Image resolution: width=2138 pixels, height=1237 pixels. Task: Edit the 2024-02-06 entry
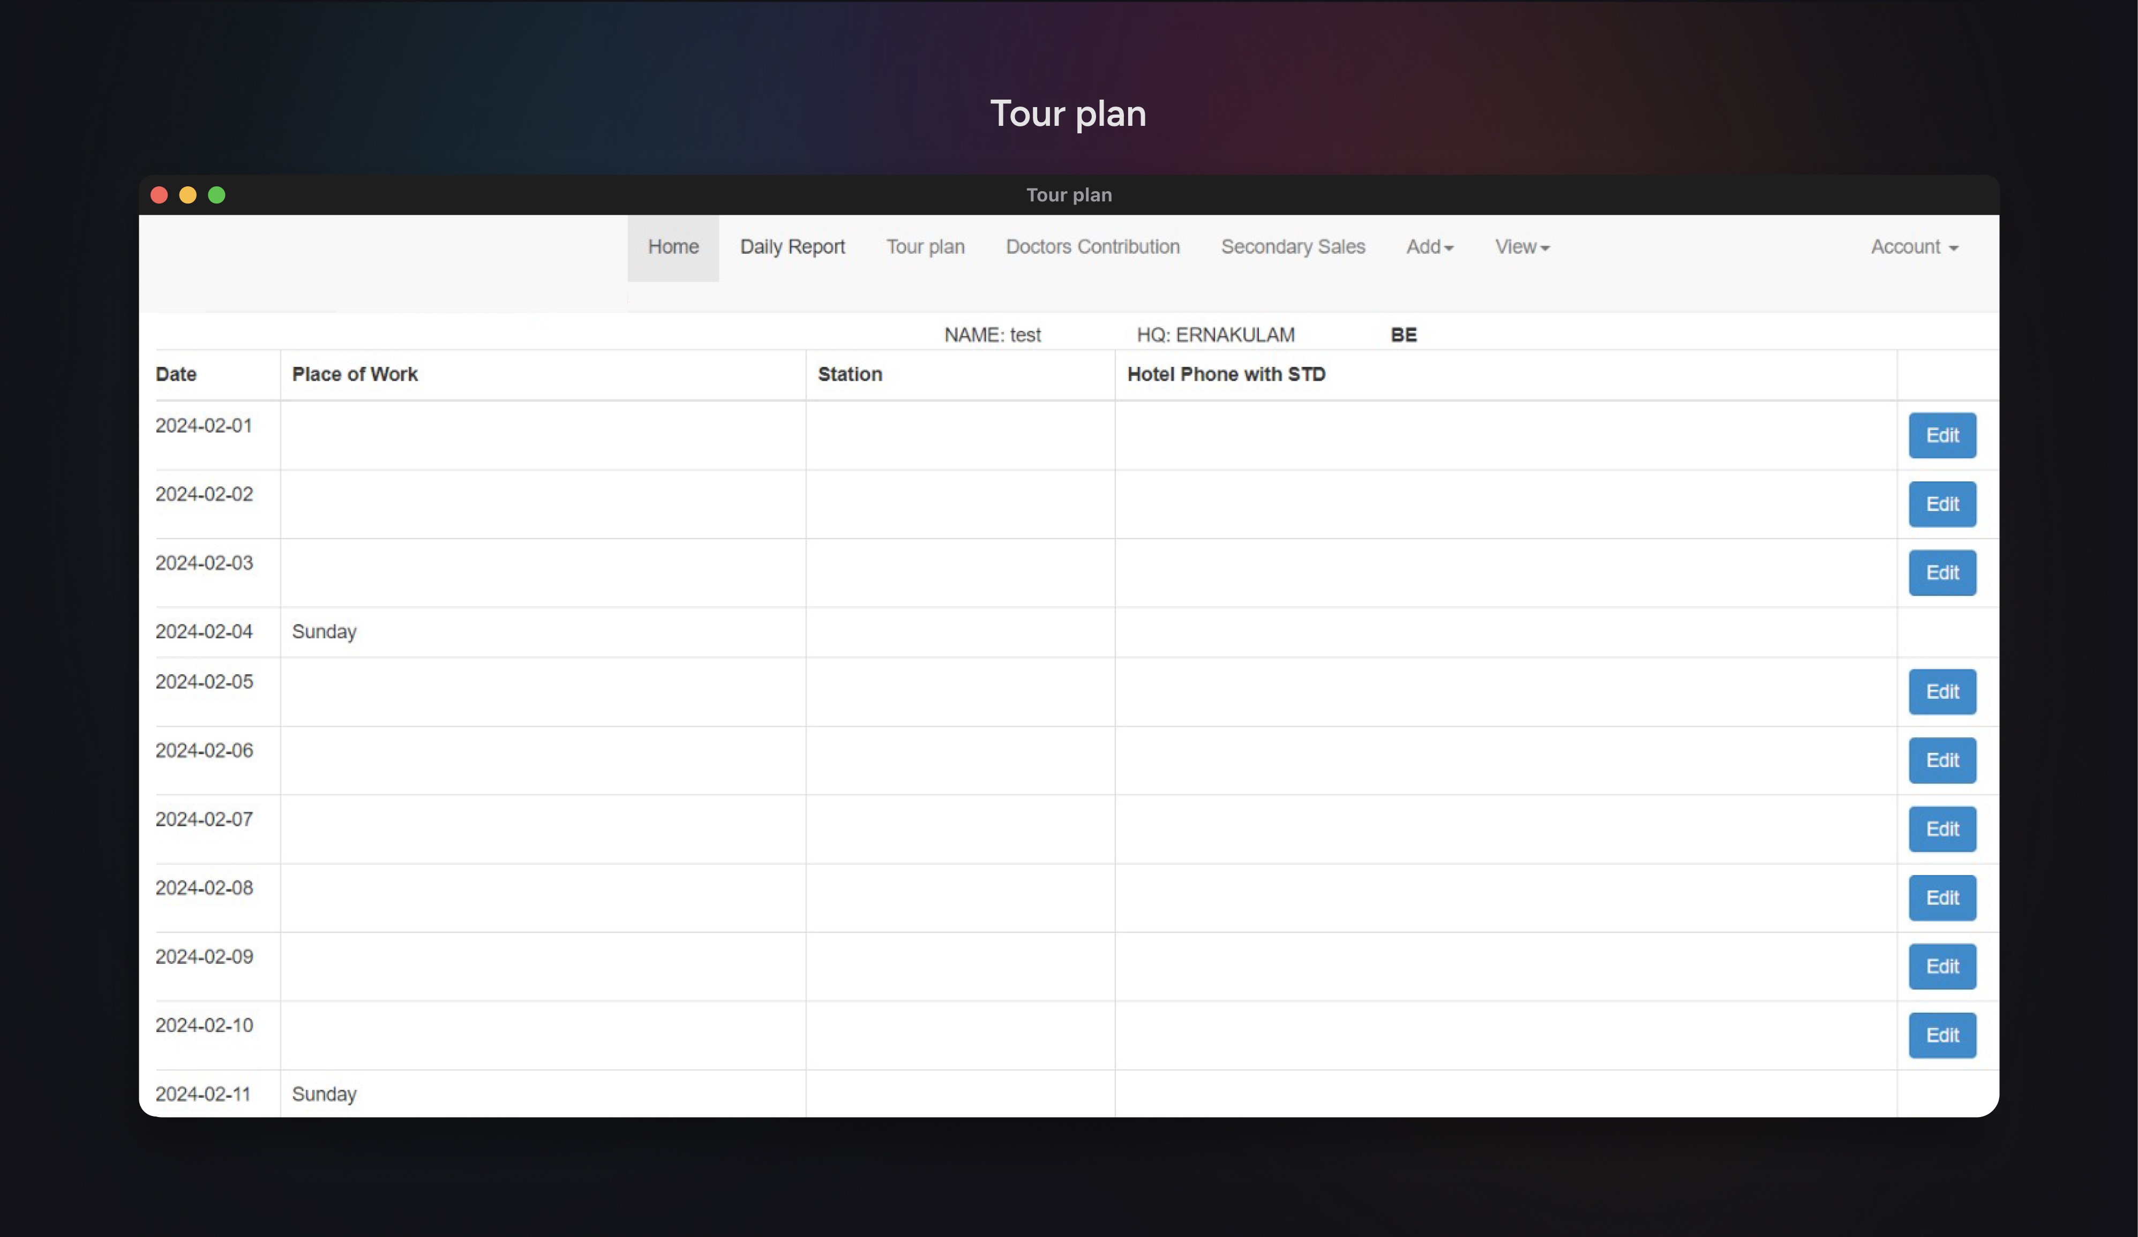1941,760
